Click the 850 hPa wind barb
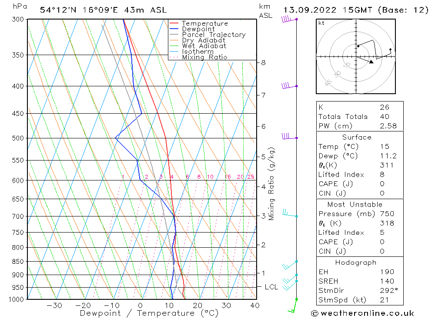Image resolution: width=435 pixels, height=318 pixels. click(x=290, y=265)
